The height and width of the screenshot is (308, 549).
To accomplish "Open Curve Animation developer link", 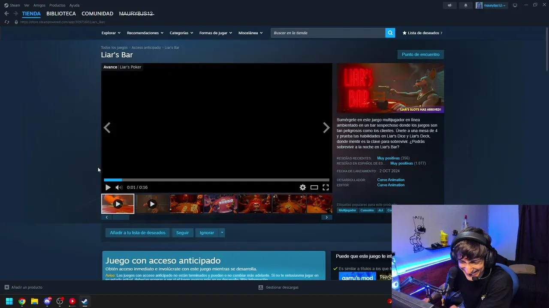I will click(391, 180).
